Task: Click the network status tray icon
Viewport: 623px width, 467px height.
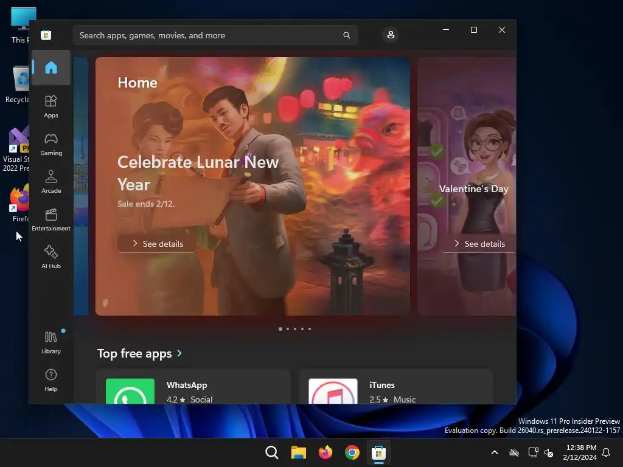Action: click(x=533, y=452)
